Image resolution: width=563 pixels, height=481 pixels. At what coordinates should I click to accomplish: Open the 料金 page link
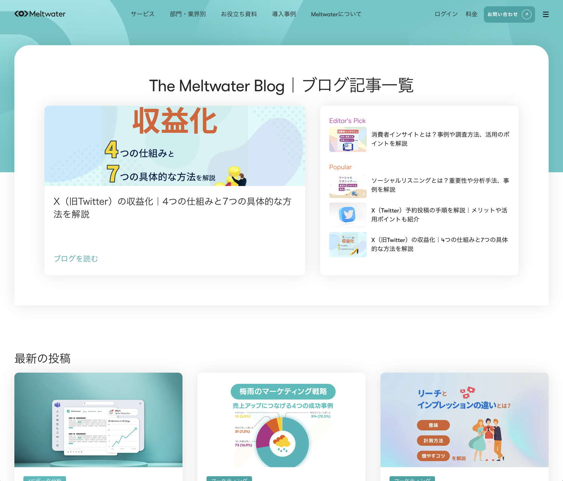point(471,14)
